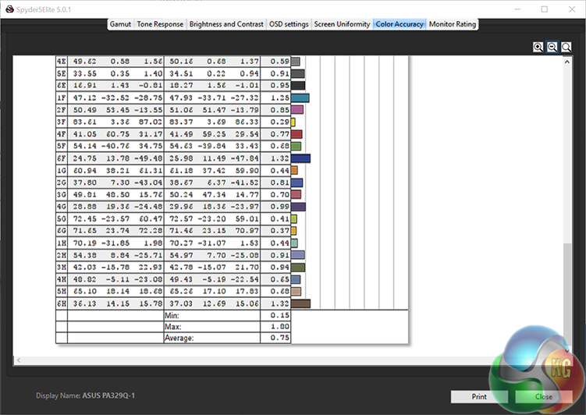Click the lavender color bar in row 2H
The height and width of the screenshot is (415, 586).
pos(298,255)
